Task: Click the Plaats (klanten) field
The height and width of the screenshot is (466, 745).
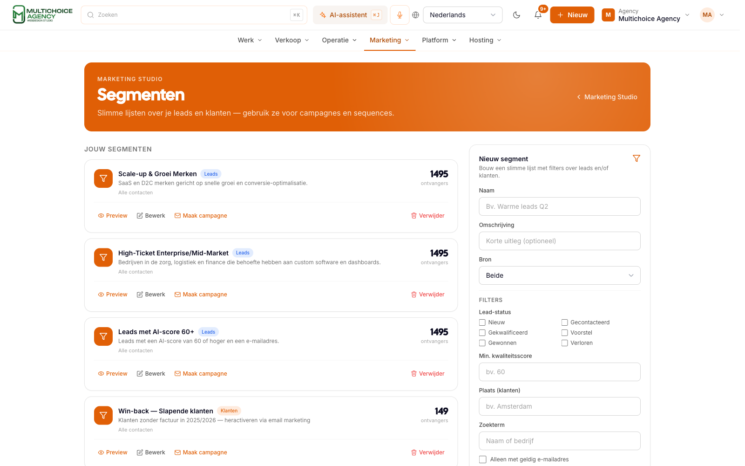Action: tap(560, 406)
